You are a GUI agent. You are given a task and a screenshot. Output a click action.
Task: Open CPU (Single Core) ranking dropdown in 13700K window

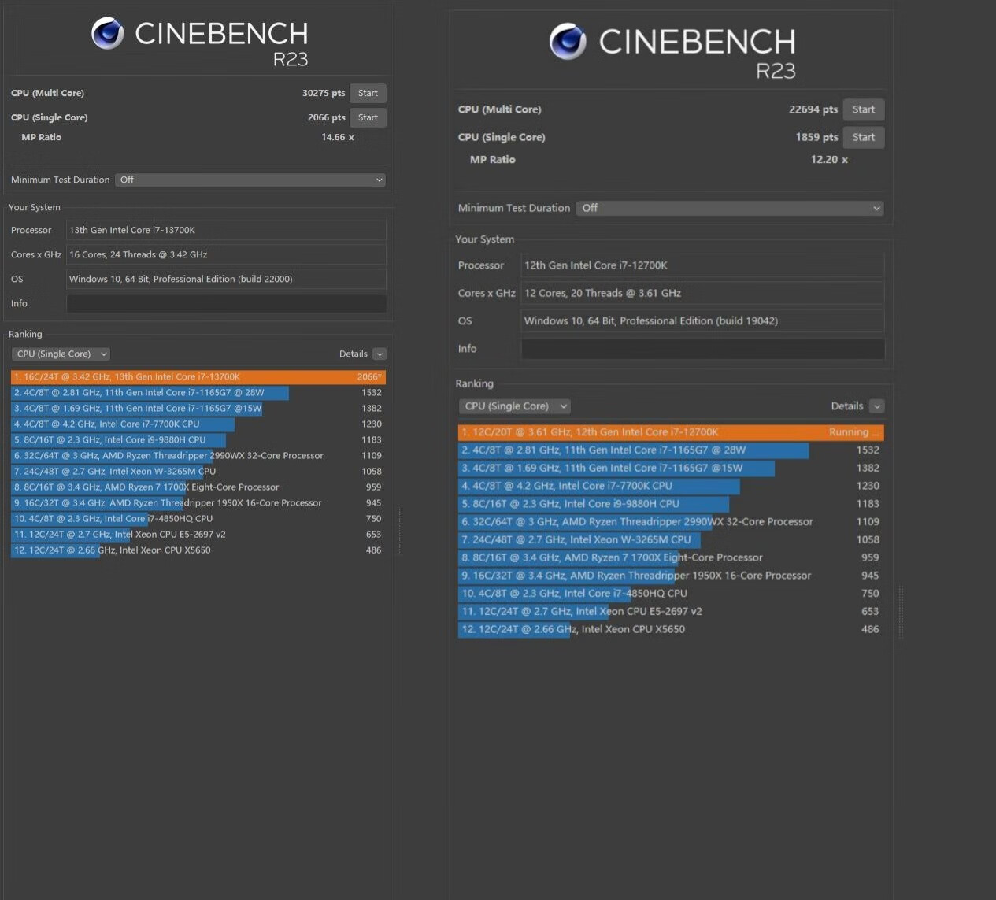(x=61, y=354)
